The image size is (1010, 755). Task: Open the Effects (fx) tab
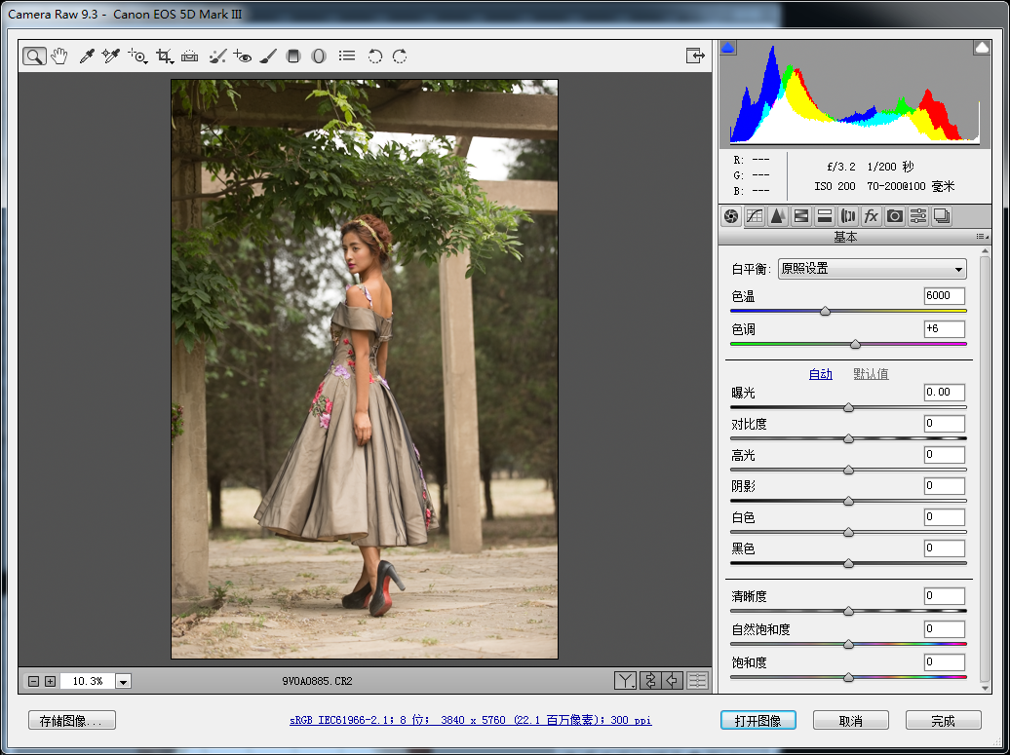point(871,216)
